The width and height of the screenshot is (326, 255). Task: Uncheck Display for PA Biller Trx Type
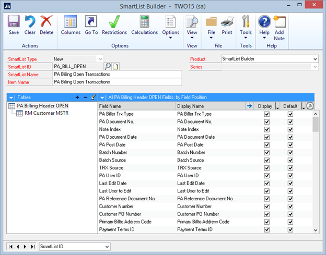tap(267, 114)
